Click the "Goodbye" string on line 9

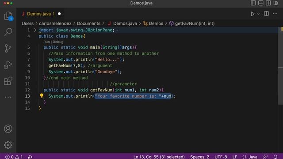click(106, 72)
